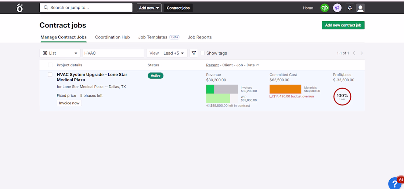
Task: Open the Job Reports tab
Action: coord(200,37)
